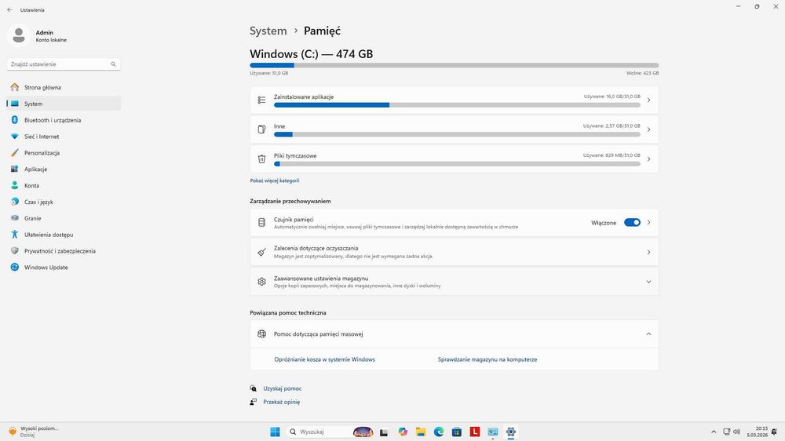Click the Ułatwienia dostępu accessibility icon

[14, 235]
